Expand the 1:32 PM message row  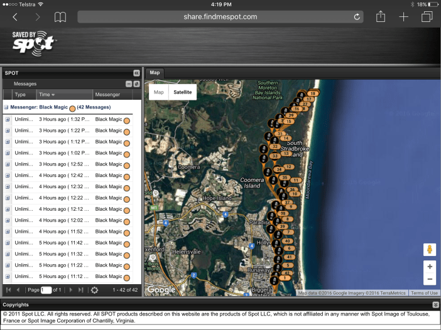tap(8, 119)
